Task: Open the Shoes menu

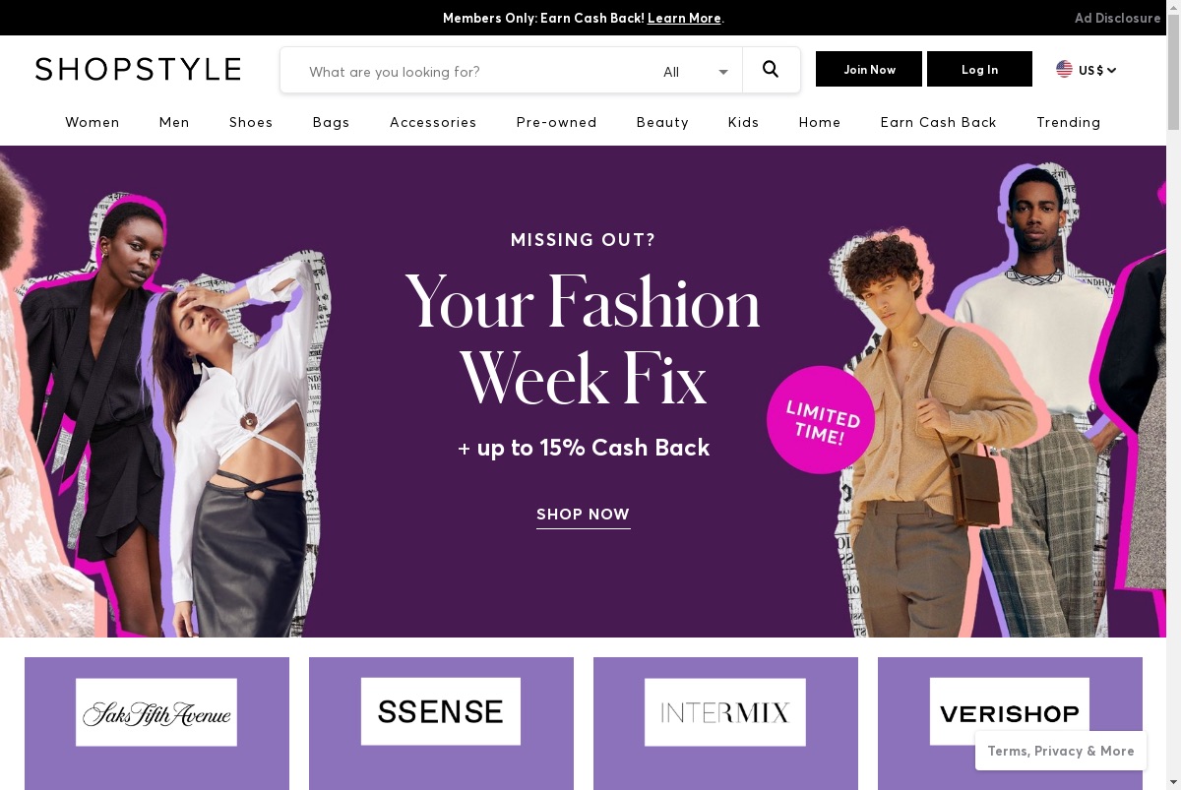Action: 251,122
